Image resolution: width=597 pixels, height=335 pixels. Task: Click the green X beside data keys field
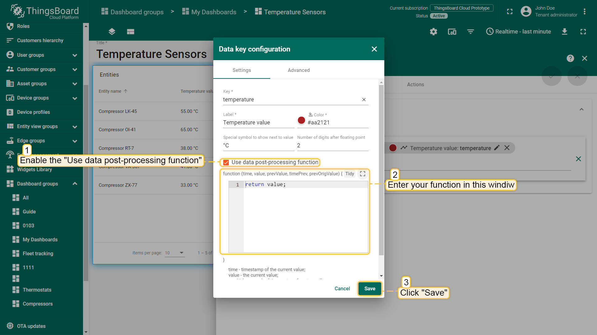tap(578, 159)
